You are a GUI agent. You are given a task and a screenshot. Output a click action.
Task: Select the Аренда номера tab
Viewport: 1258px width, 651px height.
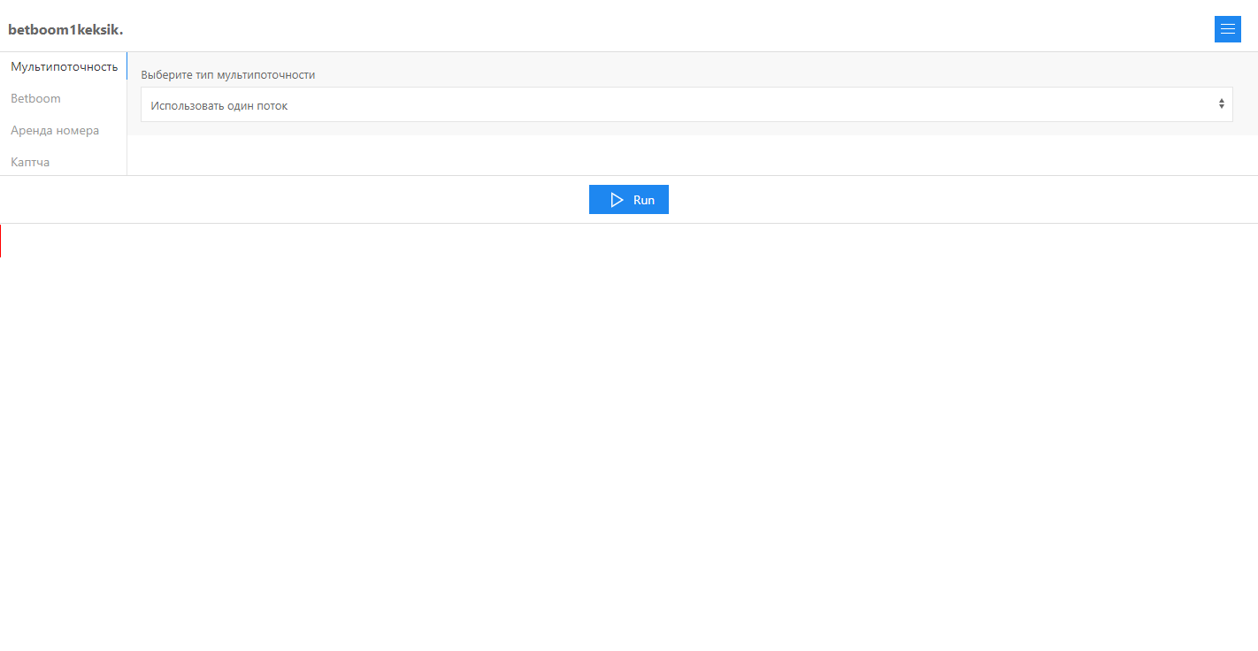[55, 130]
